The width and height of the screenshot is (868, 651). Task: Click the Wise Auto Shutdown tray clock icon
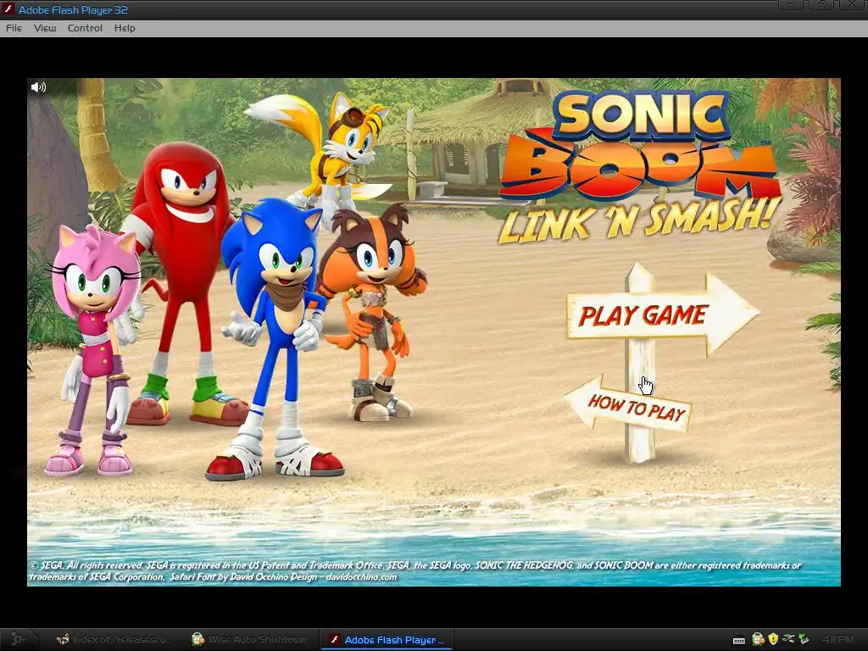point(758,639)
